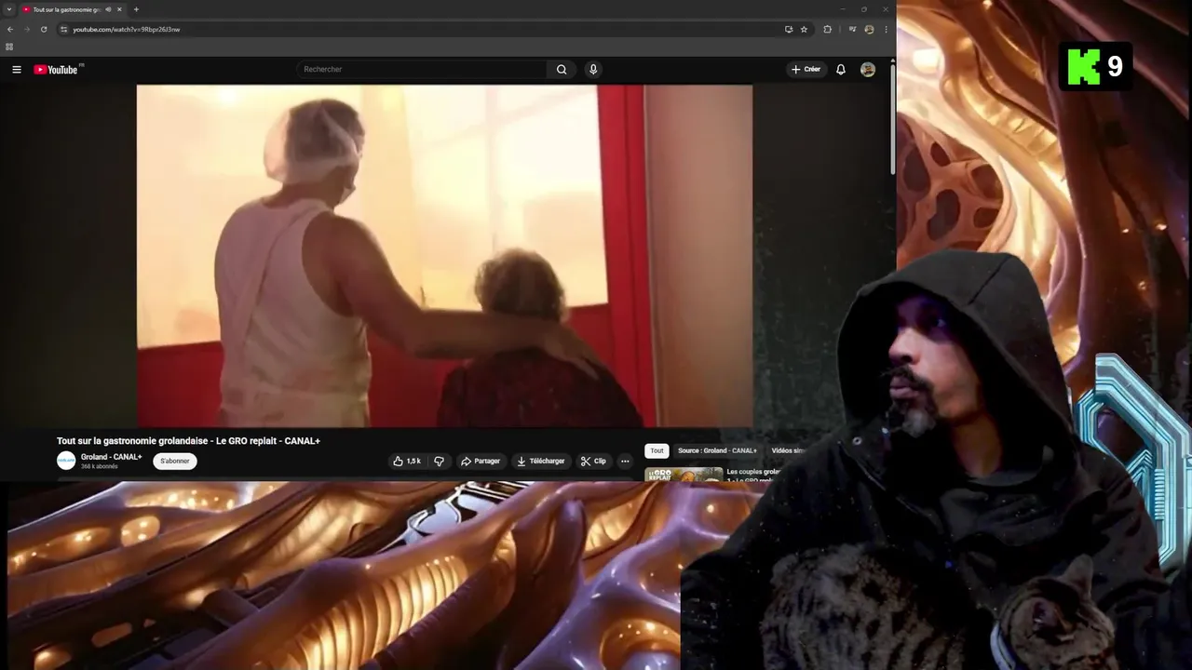Click the install app icon in address bar

pos(789,29)
